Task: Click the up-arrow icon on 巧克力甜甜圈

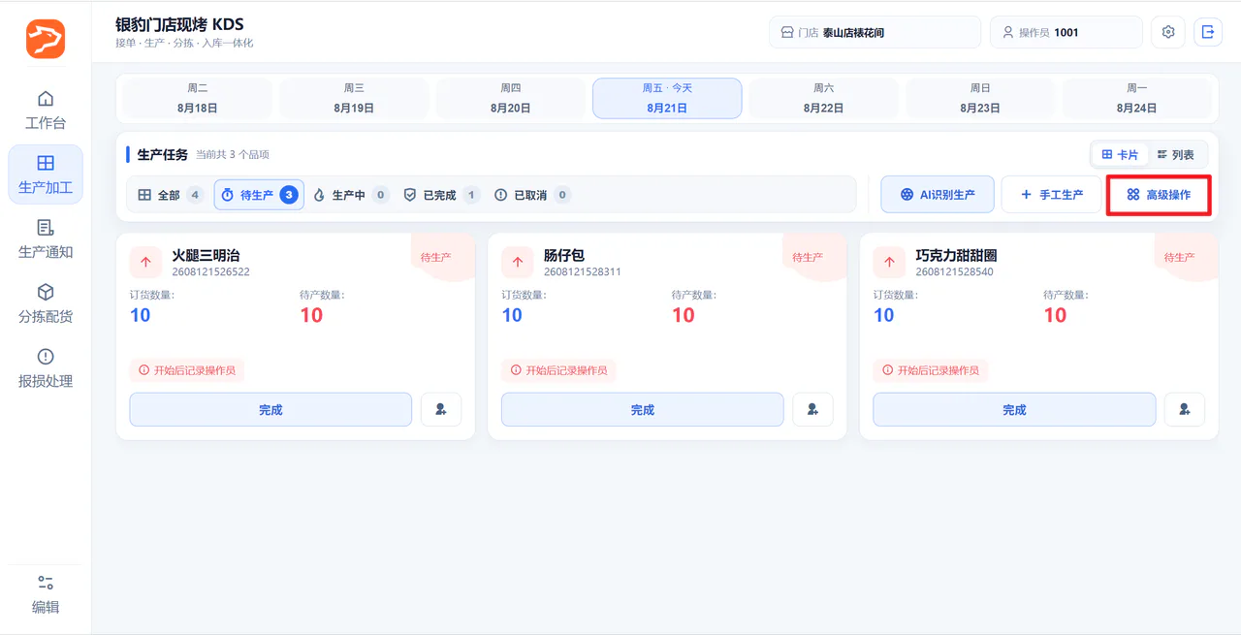Action: 890,262
